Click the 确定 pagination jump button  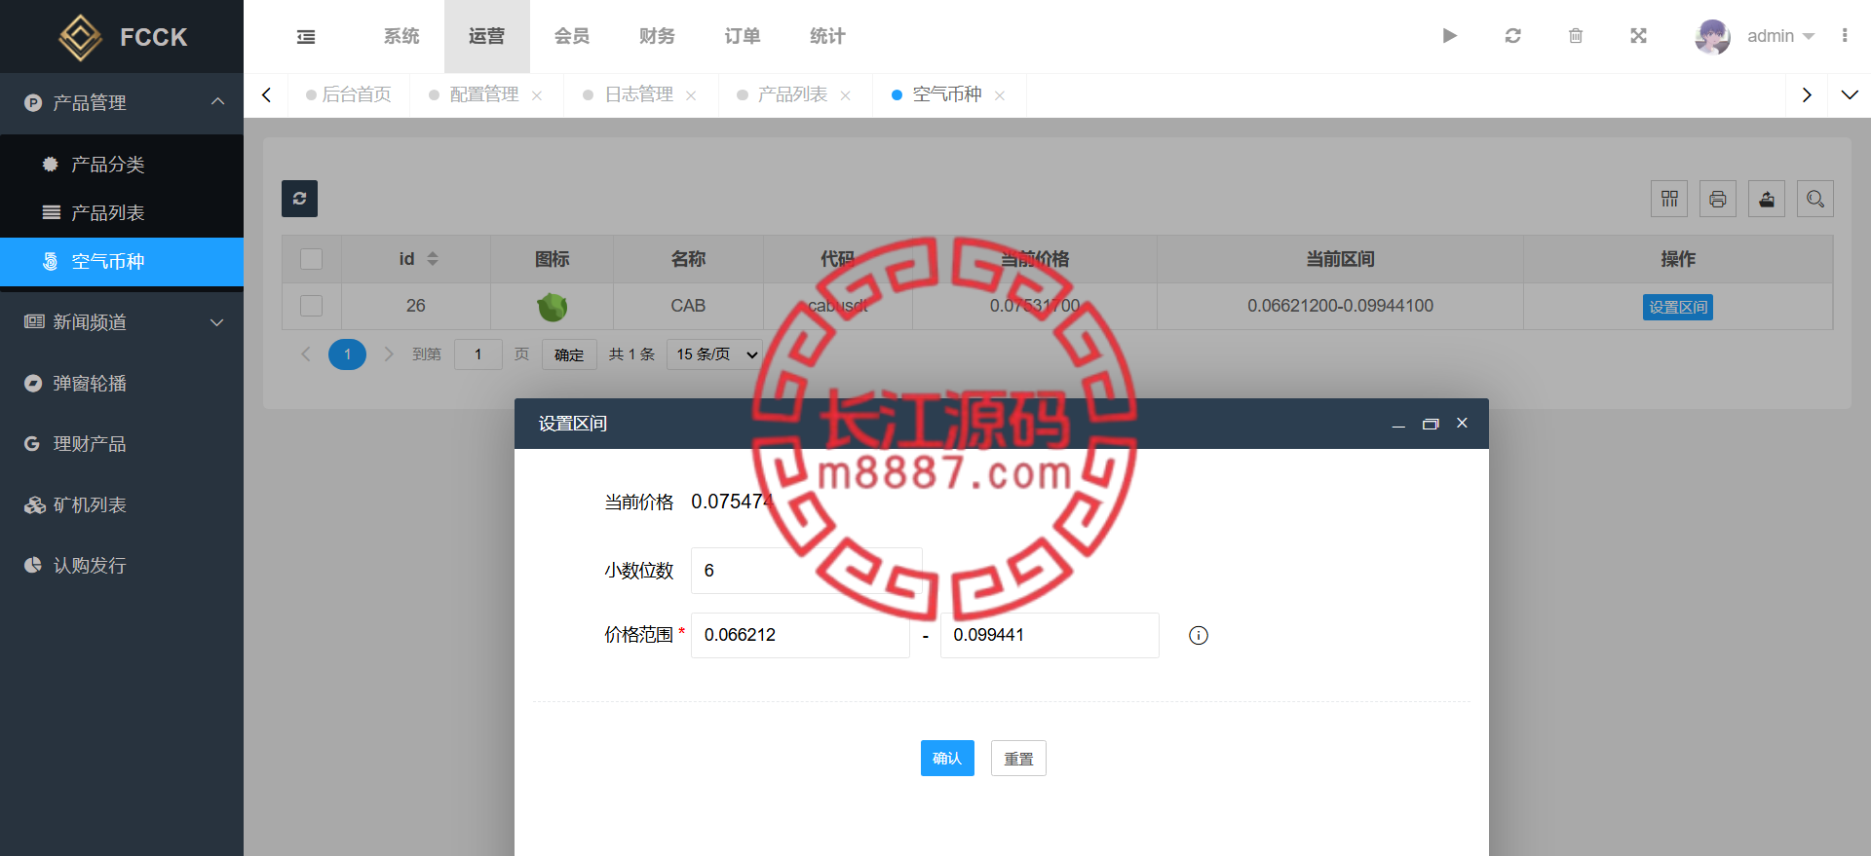569,354
